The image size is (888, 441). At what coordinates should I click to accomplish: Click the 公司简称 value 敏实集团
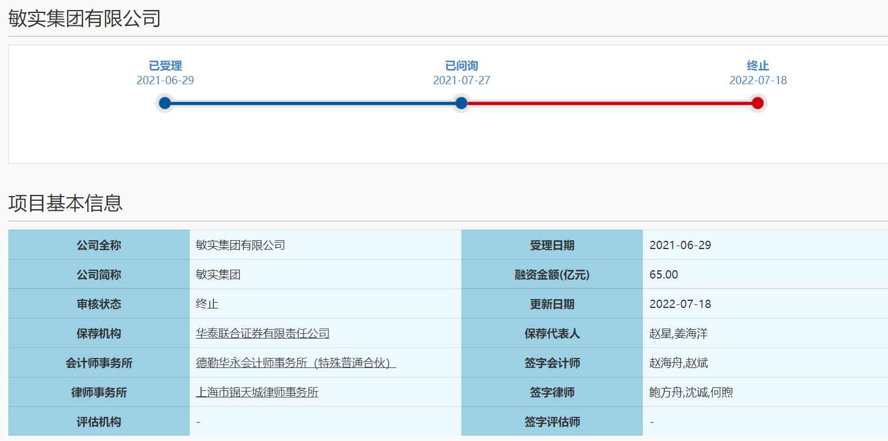(218, 275)
